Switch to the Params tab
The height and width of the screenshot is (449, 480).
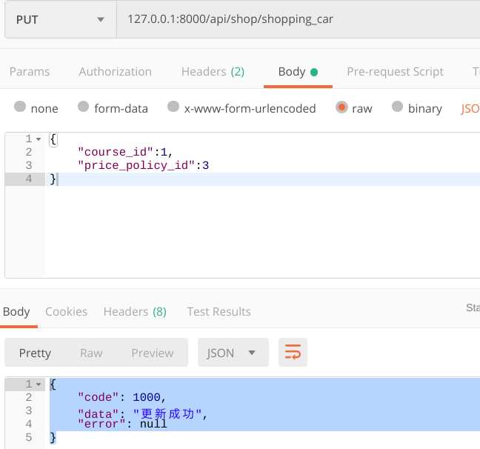pos(30,72)
